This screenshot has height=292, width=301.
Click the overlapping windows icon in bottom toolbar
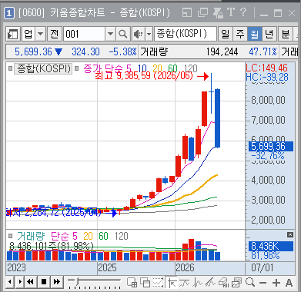pyautogui.click(x=145, y=283)
